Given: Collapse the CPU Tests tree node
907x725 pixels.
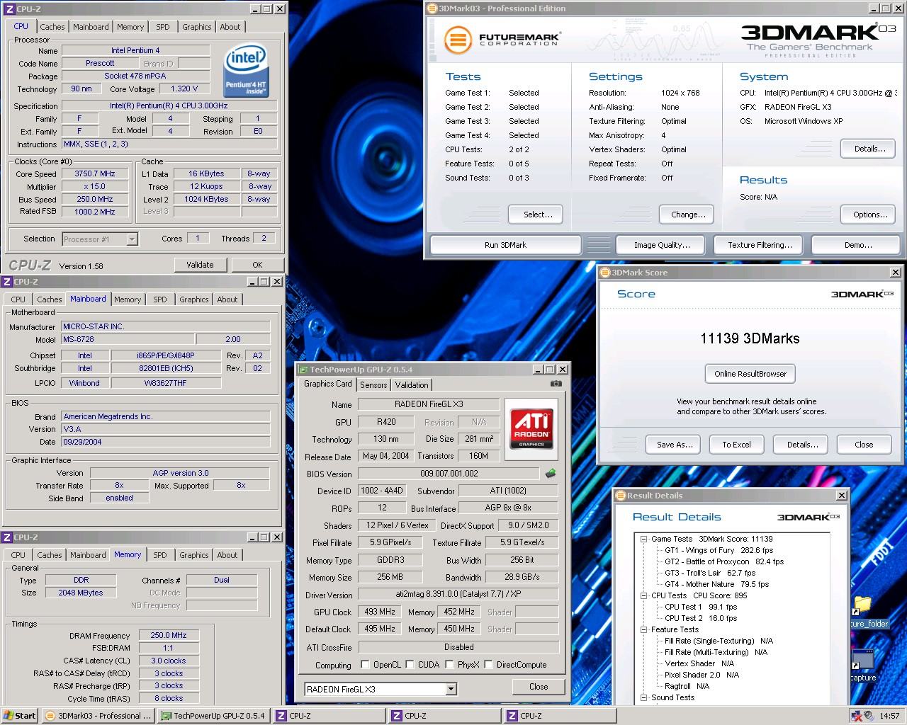Looking at the screenshot, I should (644, 595).
